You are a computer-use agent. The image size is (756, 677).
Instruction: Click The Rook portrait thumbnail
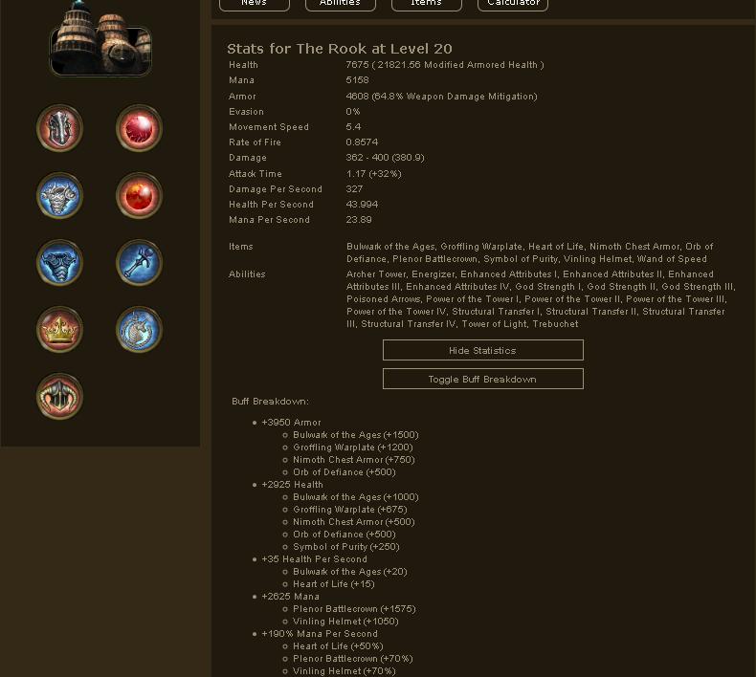point(100,38)
